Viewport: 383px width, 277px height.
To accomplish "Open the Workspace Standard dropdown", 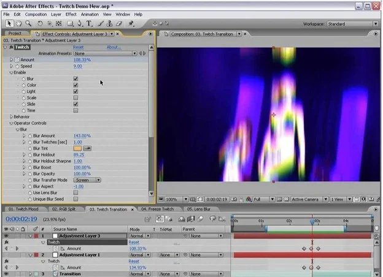I will pos(352,24).
